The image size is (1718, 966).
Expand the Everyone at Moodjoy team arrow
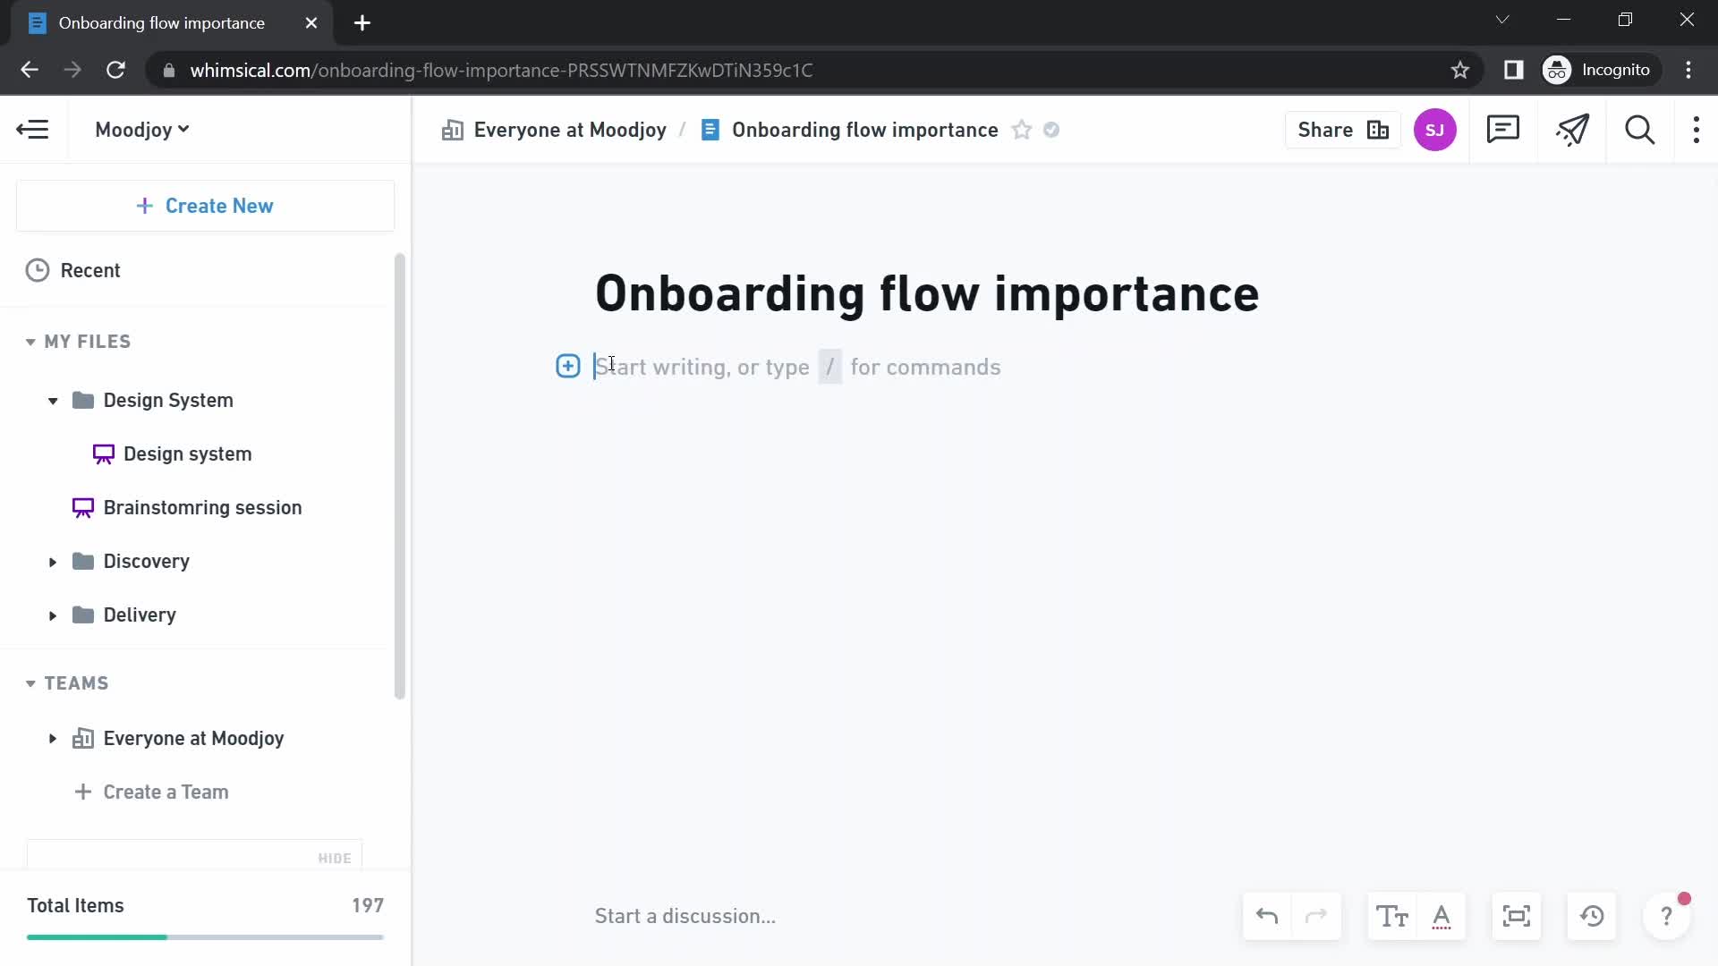pyautogui.click(x=53, y=739)
